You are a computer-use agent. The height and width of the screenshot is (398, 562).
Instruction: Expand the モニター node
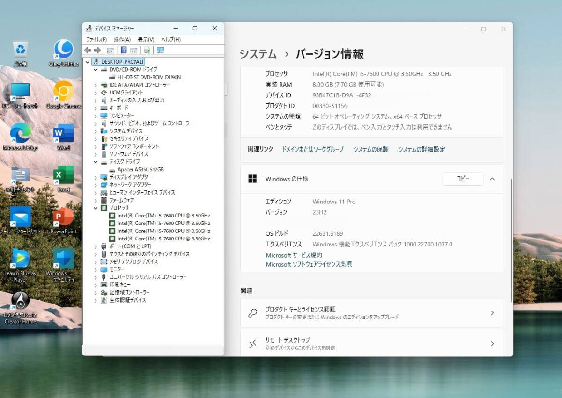(x=96, y=269)
